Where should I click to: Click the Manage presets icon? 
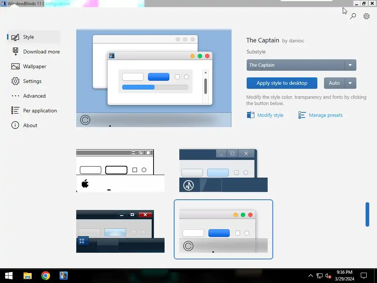coord(302,115)
